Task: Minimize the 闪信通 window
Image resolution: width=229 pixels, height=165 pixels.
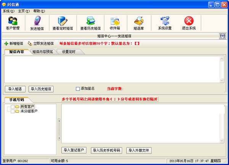Action: (x=211, y=5)
